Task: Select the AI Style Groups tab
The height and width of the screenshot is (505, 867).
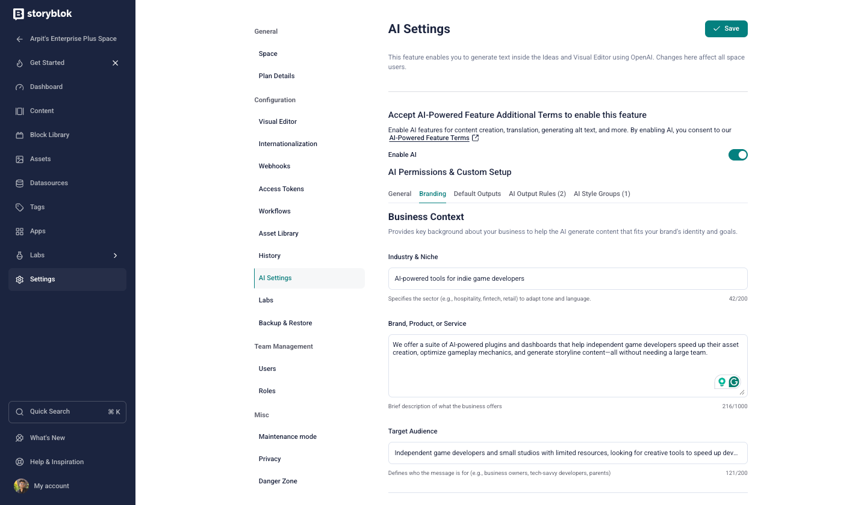Action: coord(601,194)
